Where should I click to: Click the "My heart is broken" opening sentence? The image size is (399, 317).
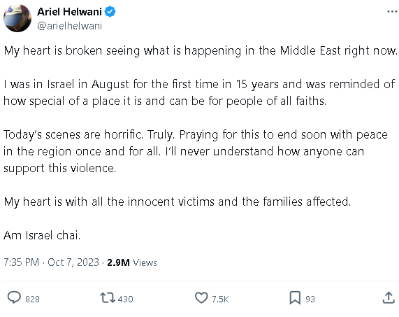(x=201, y=50)
